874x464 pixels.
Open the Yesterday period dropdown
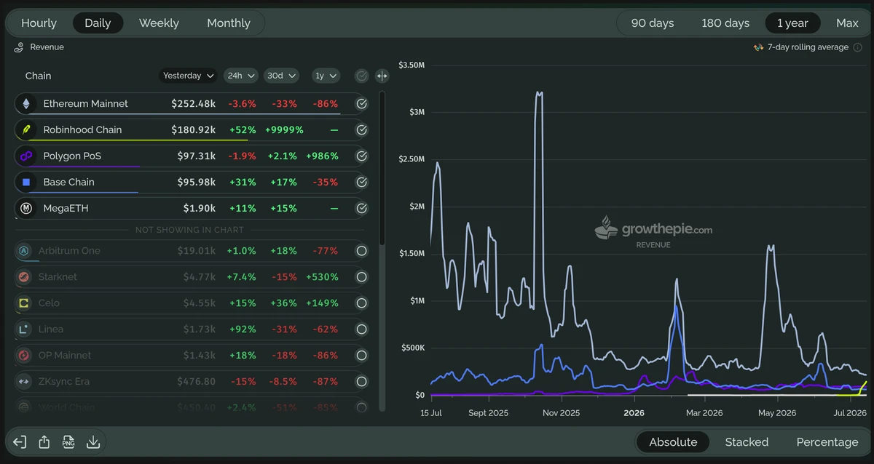189,76
